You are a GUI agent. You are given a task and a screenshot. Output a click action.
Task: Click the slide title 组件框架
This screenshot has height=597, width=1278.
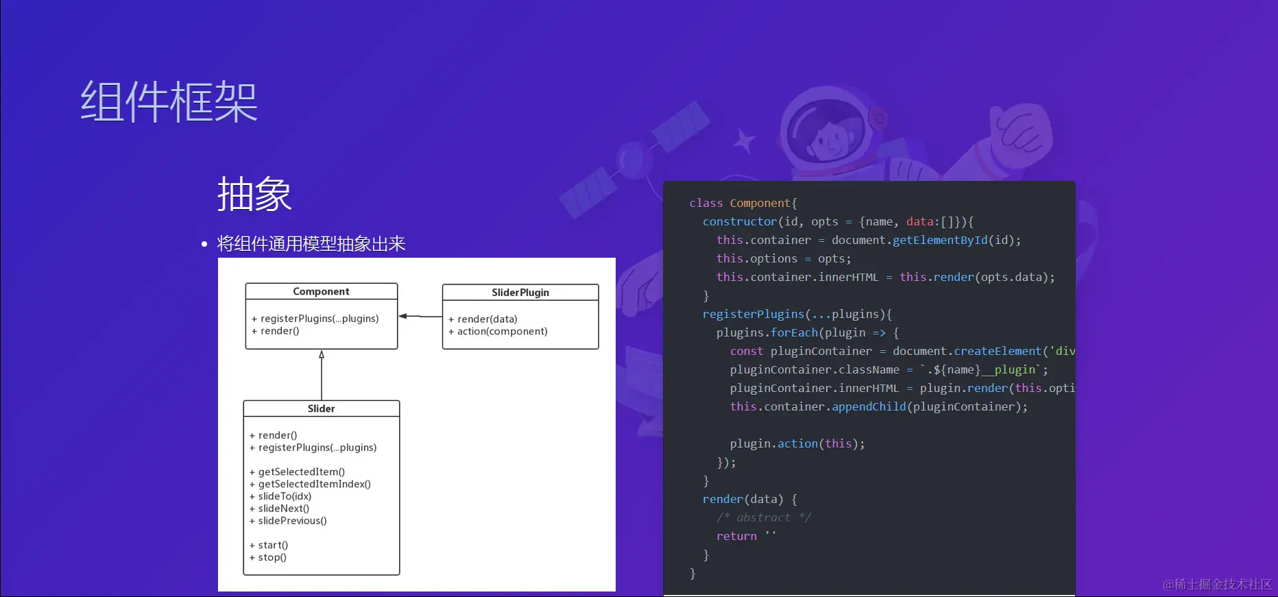(x=169, y=101)
